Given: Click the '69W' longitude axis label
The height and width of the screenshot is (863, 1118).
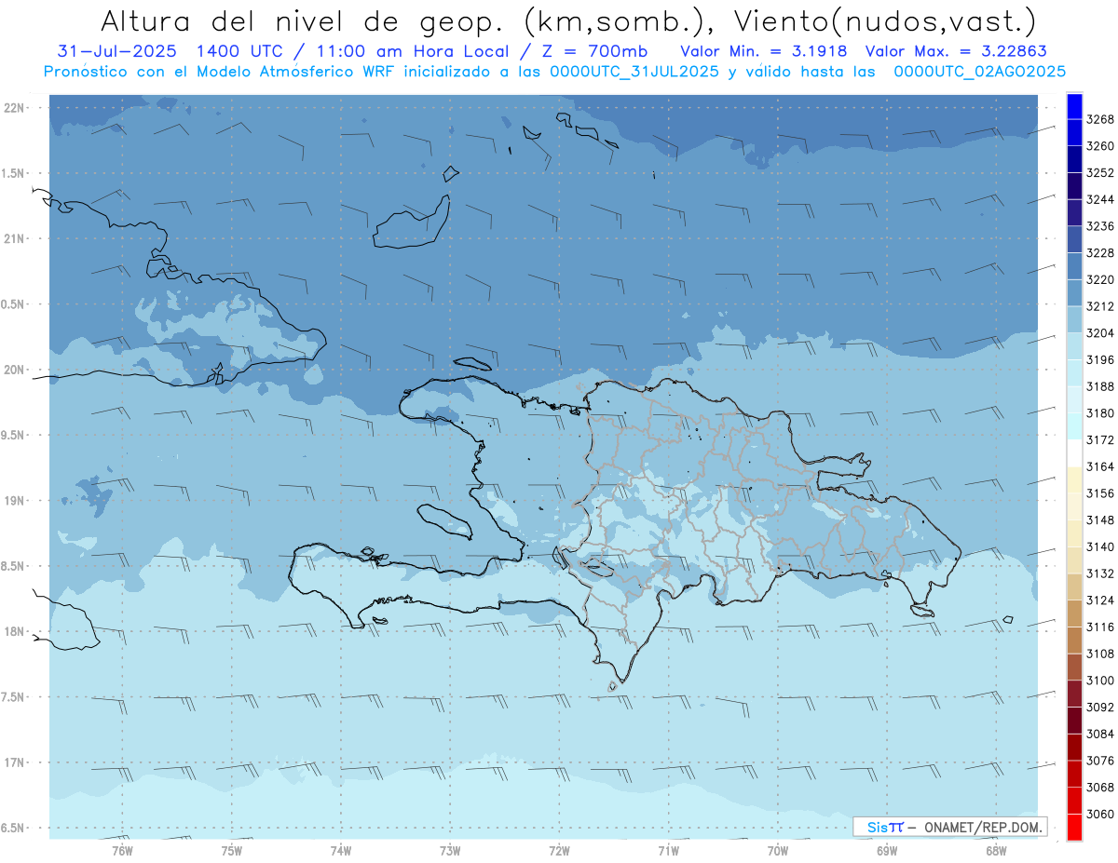Looking at the screenshot, I should (887, 851).
